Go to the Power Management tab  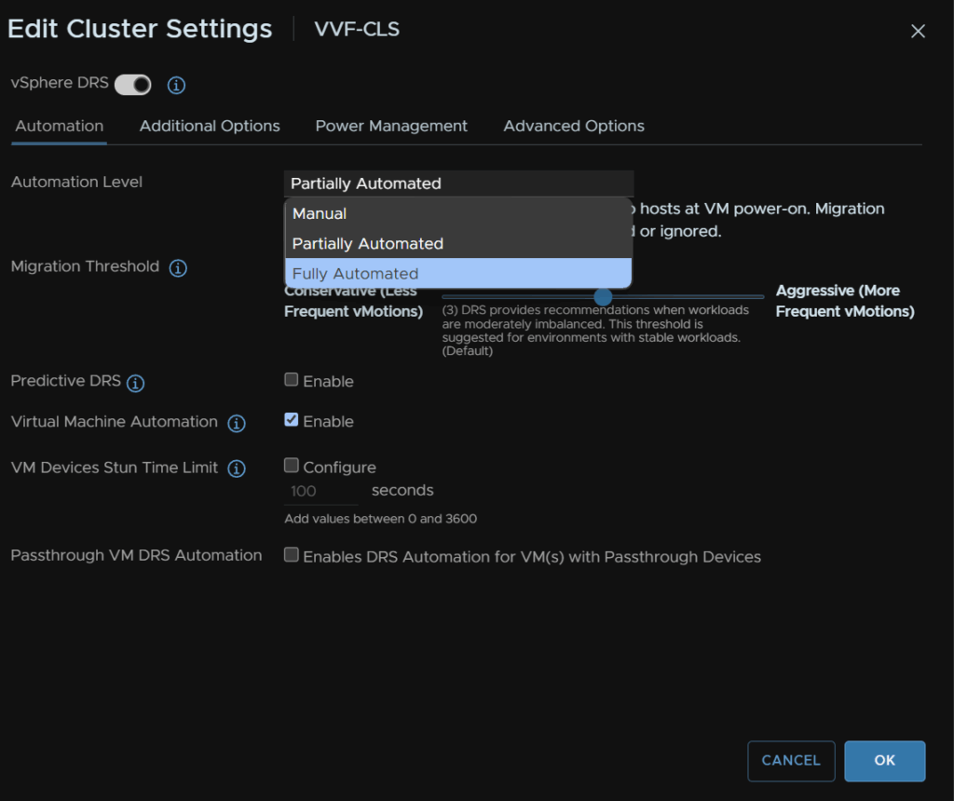click(x=391, y=126)
